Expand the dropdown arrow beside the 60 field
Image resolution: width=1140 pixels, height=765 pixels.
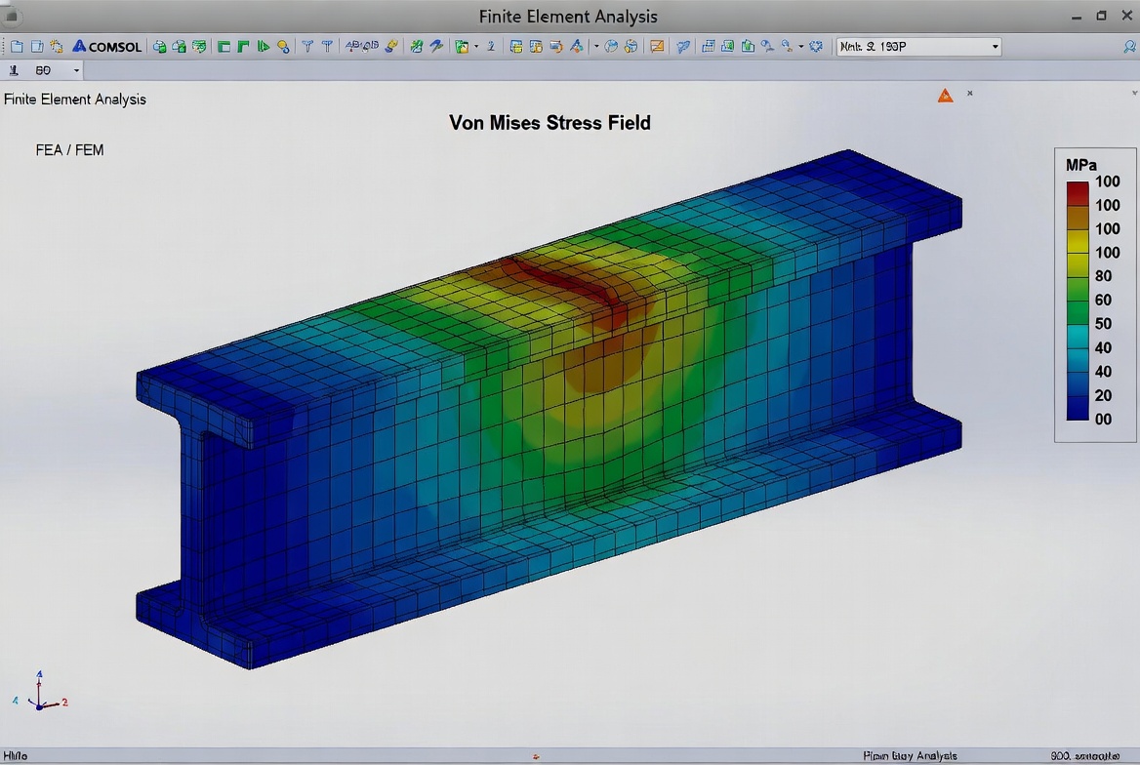(x=76, y=70)
